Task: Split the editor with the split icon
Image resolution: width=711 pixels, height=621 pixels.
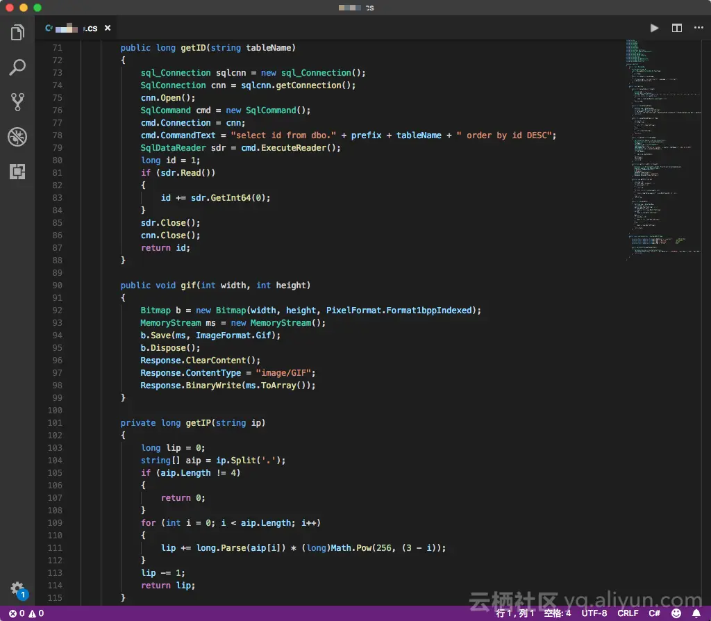Action: click(x=676, y=28)
